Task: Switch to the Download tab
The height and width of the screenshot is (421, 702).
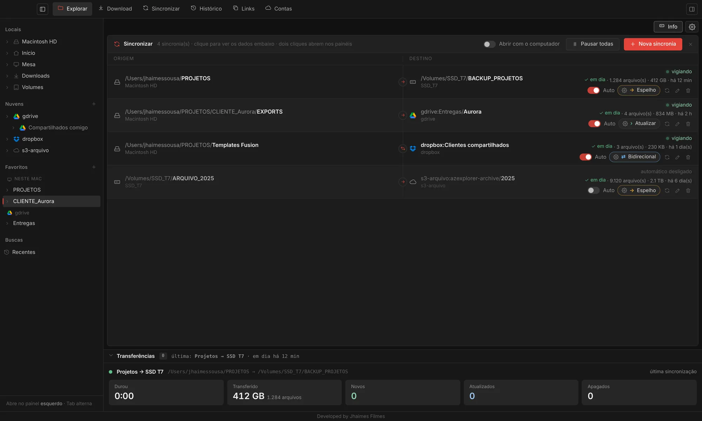Action: click(x=115, y=9)
